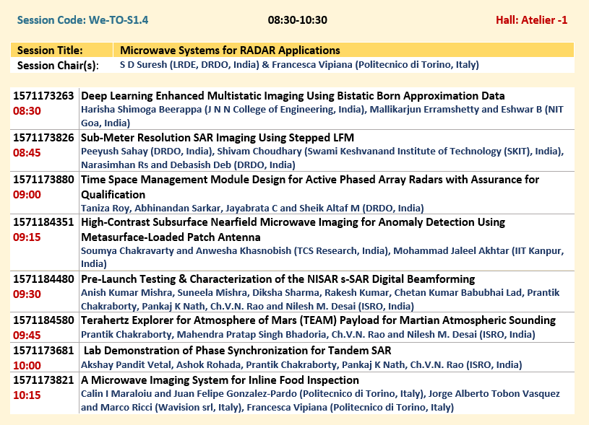Open the Pre-Launch Testing NISAR s-SAR paper
The image size is (589, 425).
pos(278,279)
